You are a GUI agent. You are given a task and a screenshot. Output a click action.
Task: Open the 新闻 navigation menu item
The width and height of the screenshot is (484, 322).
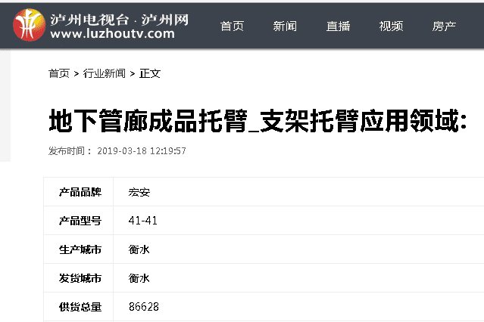(285, 26)
